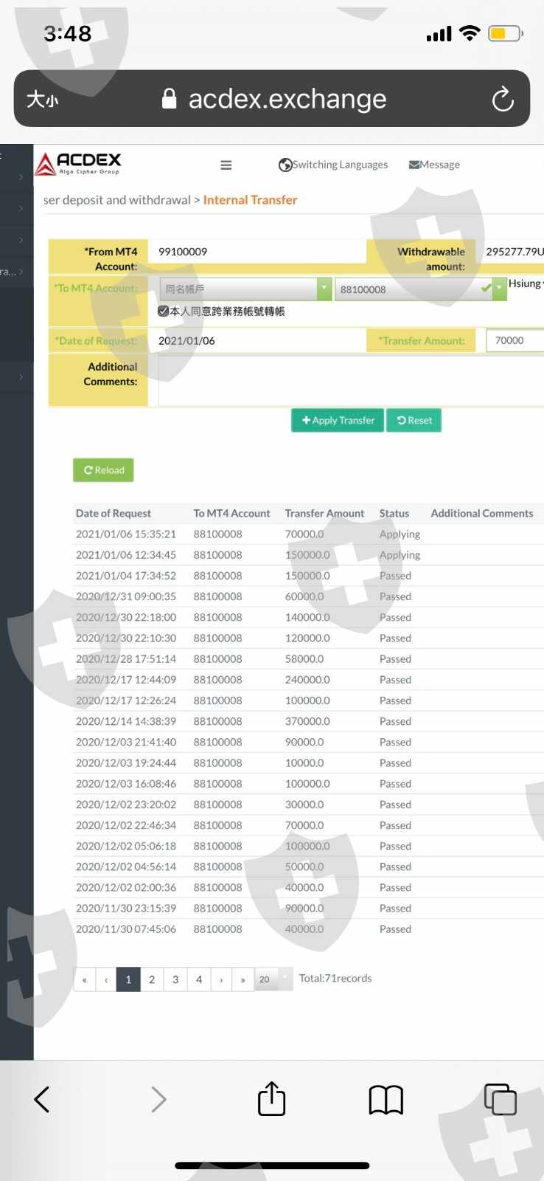The width and height of the screenshot is (544, 1181).
Task: Click amount 58000.0 in the table
Action: point(304,659)
